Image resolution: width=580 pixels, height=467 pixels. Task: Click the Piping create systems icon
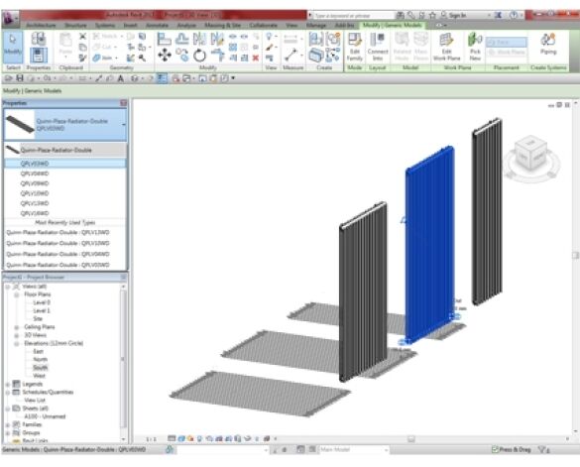click(548, 44)
